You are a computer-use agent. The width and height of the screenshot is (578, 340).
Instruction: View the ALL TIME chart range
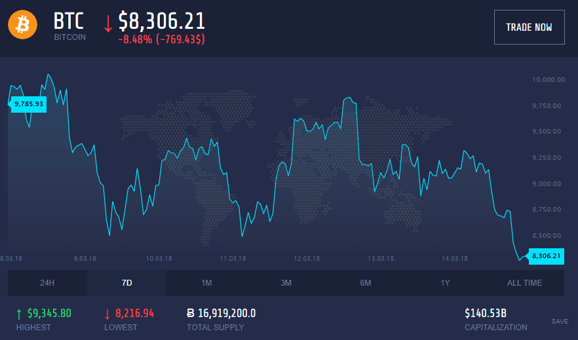[524, 282]
